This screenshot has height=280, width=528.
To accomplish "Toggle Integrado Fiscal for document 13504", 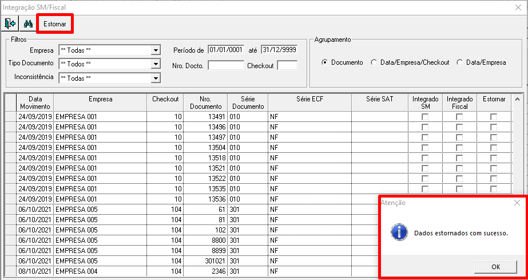I will 459,148.
